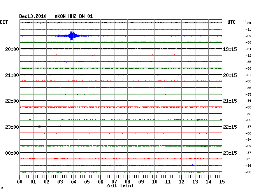Click minute tick label 01
This screenshot has height=192, width=253.
(33, 182)
